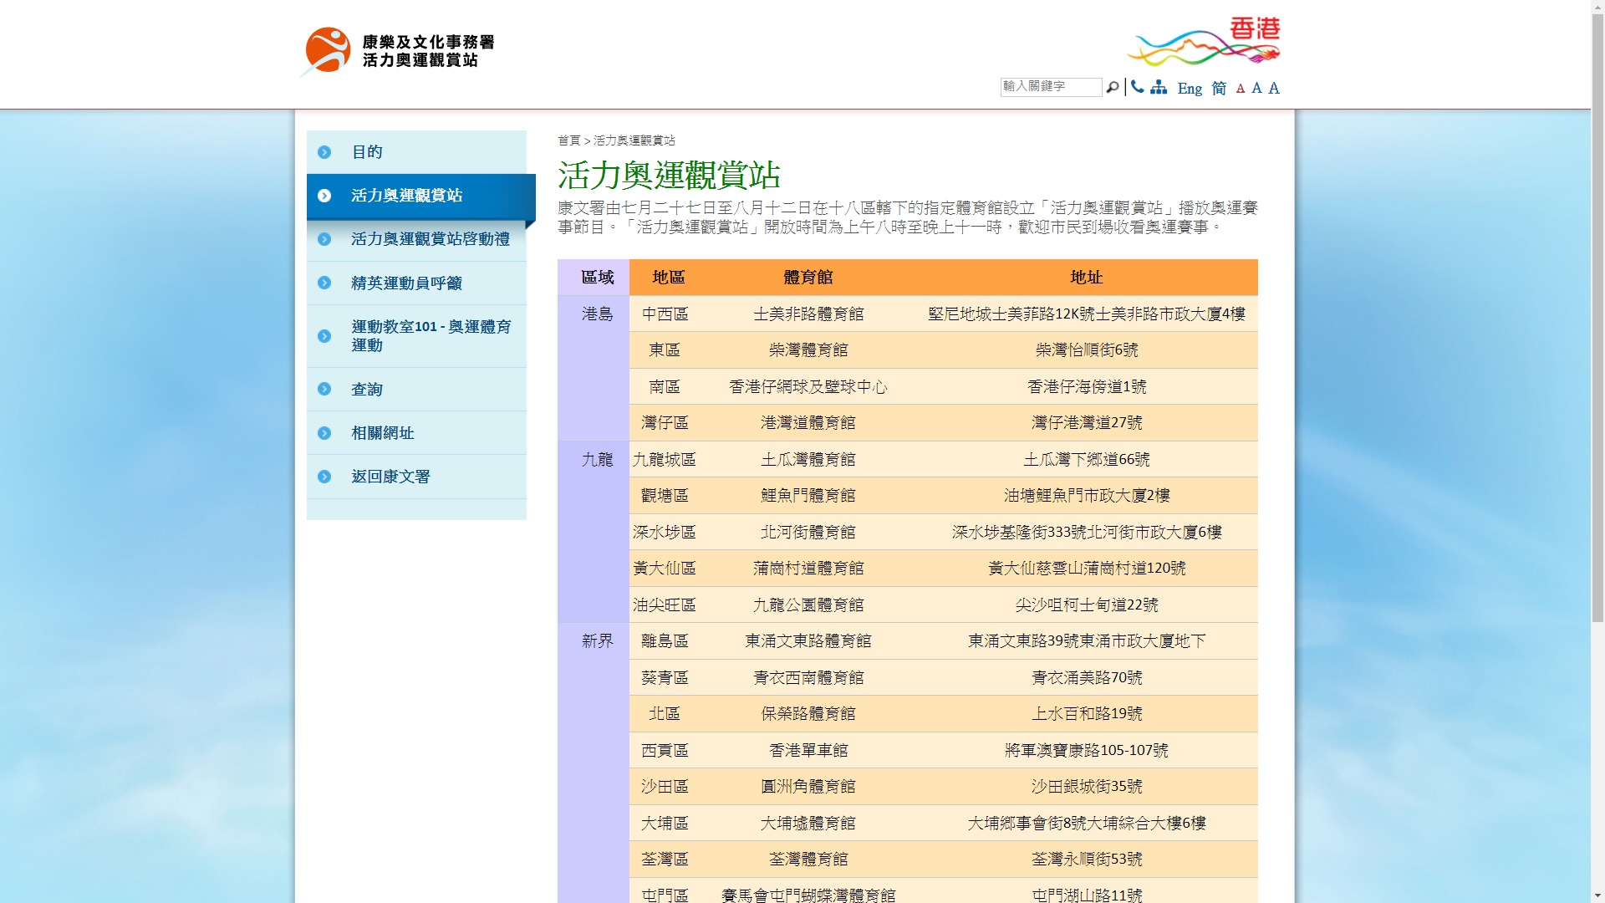Select 保榮路體育館 cell
1605x903 pixels.
tap(808, 714)
